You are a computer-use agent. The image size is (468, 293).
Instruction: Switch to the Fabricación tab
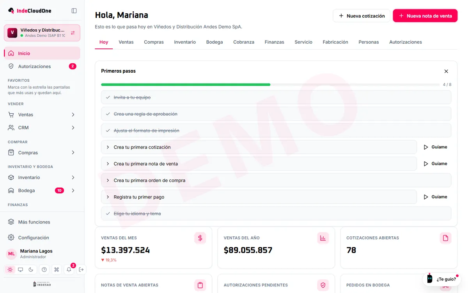335,42
